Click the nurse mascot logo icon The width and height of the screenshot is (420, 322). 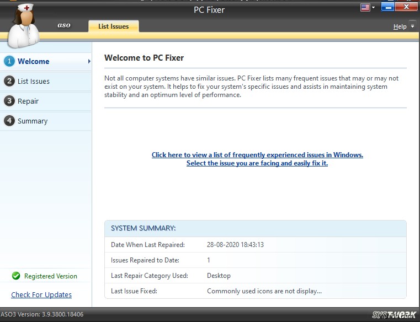[24, 25]
